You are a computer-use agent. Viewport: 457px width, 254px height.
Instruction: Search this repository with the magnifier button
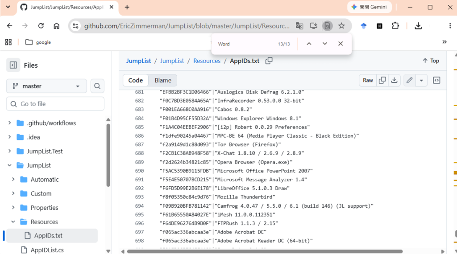[x=97, y=86]
